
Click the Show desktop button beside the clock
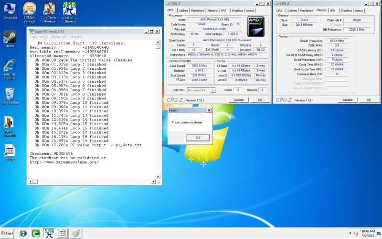pos(379,233)
